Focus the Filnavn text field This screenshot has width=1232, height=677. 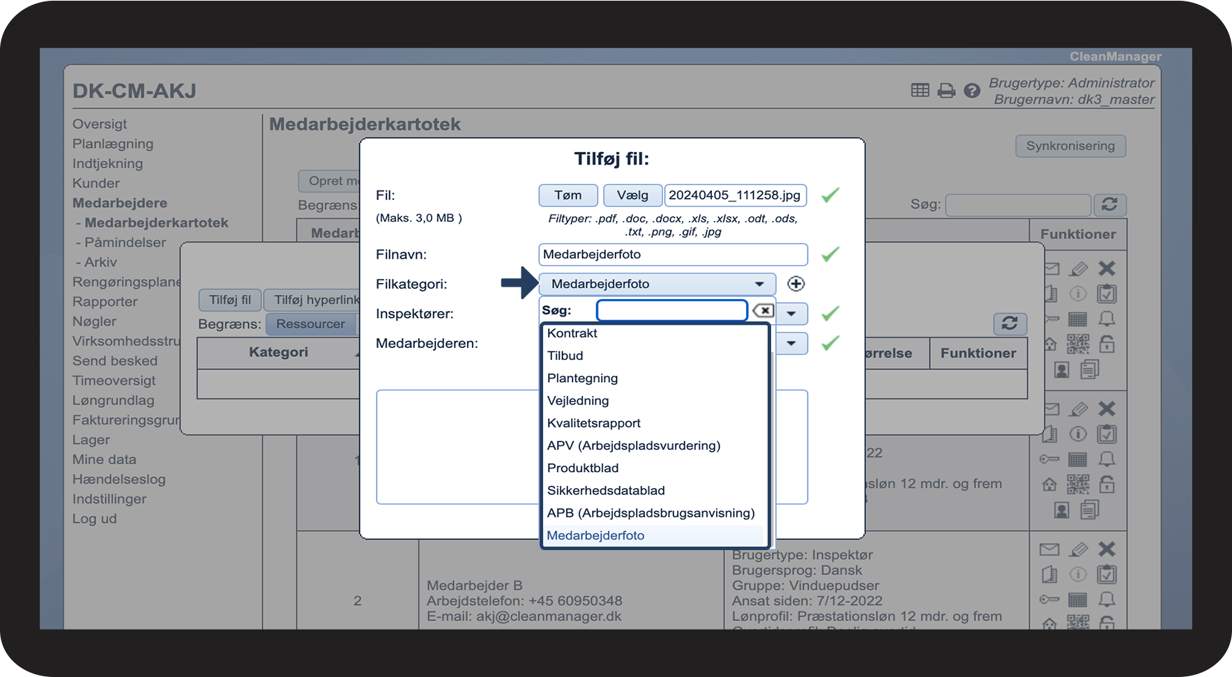point(673,254)
